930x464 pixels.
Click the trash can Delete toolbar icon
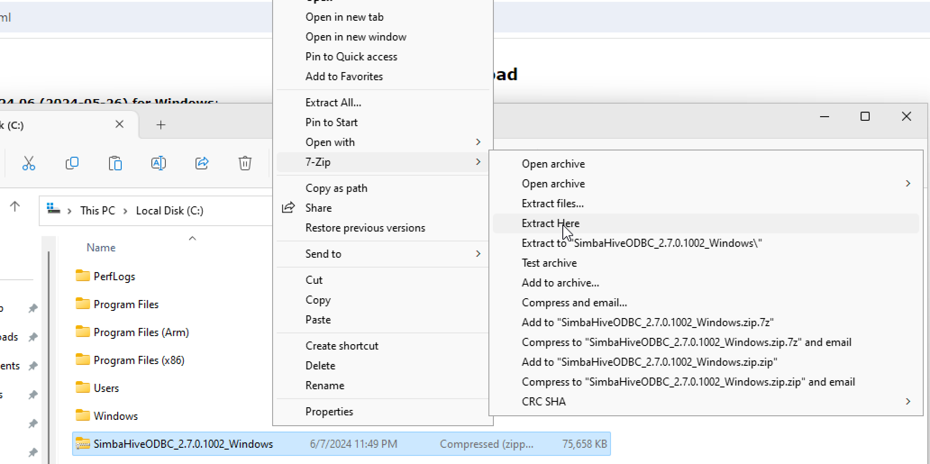click(245, 163)
